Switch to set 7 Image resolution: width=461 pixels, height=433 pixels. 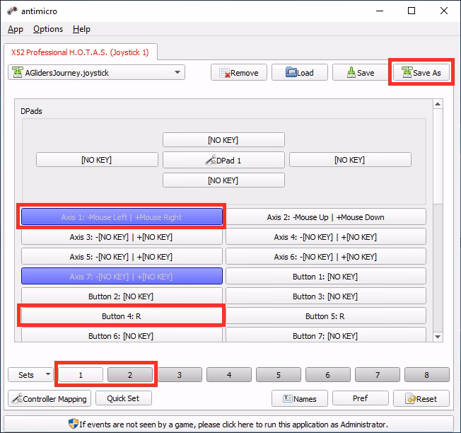pos(378,374)
